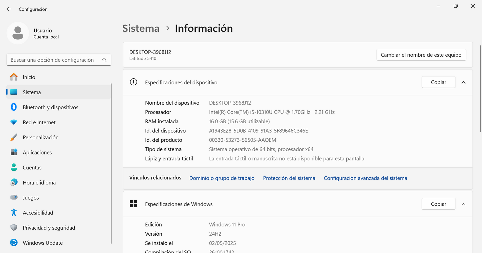Click the Buscar una opción search field
Image resolution: width=482 pixels, height=253 pixels.
coord(53,60)
